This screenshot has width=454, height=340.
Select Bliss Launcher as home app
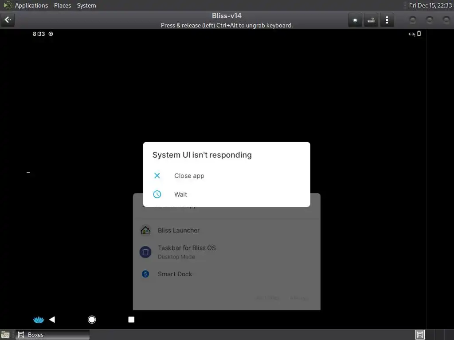click(x=227, y=230)
